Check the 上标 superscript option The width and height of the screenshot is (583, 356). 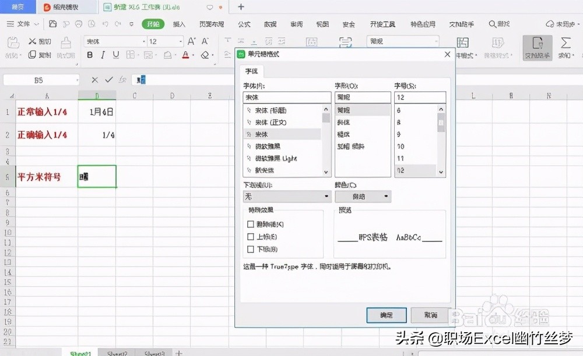250,237
